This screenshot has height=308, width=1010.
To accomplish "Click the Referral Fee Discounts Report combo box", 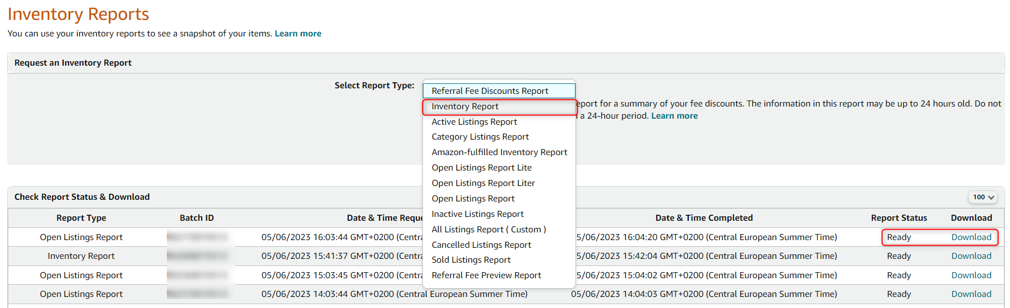I will click(499, 91).
